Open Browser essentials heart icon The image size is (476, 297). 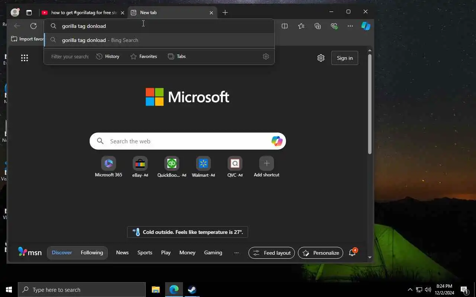point(334,26)
